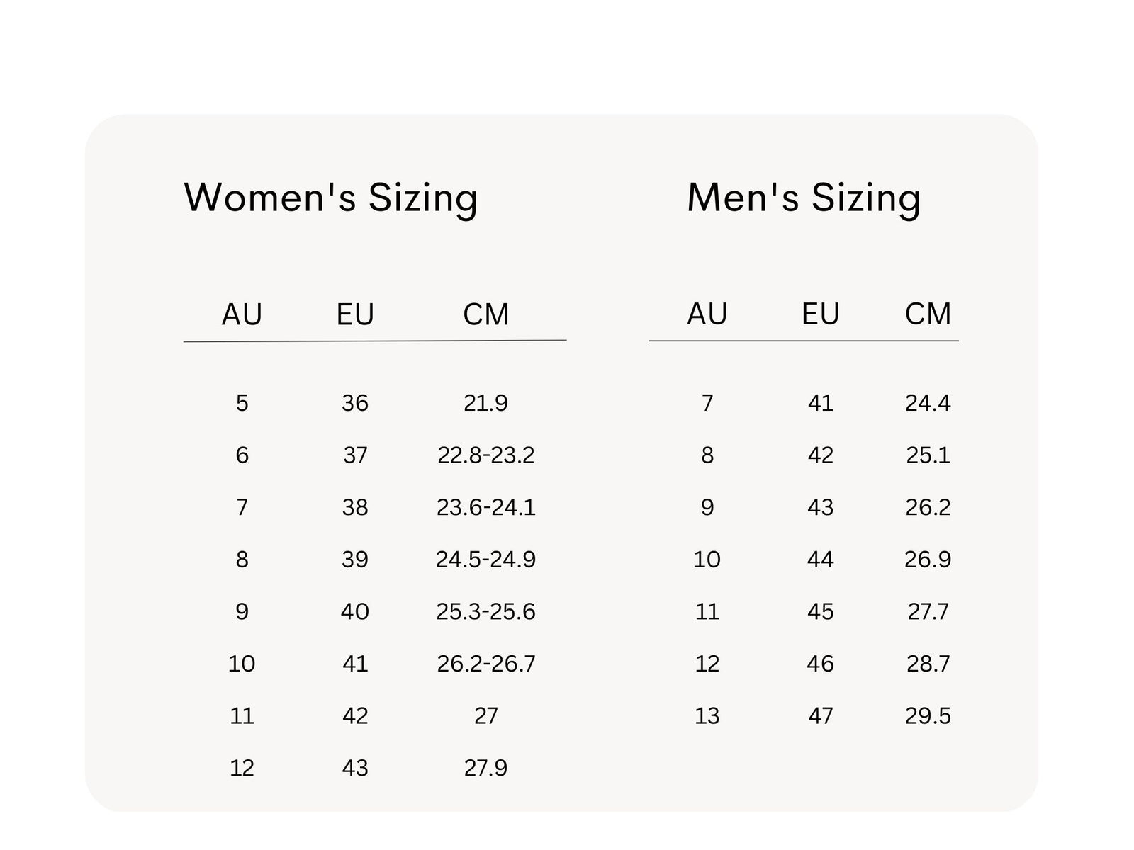Image resolution: width=1134 pixels, height=850 pixels.
Task: Select the CM column header under Men's Sizing
Action: (x=928, y=314)
